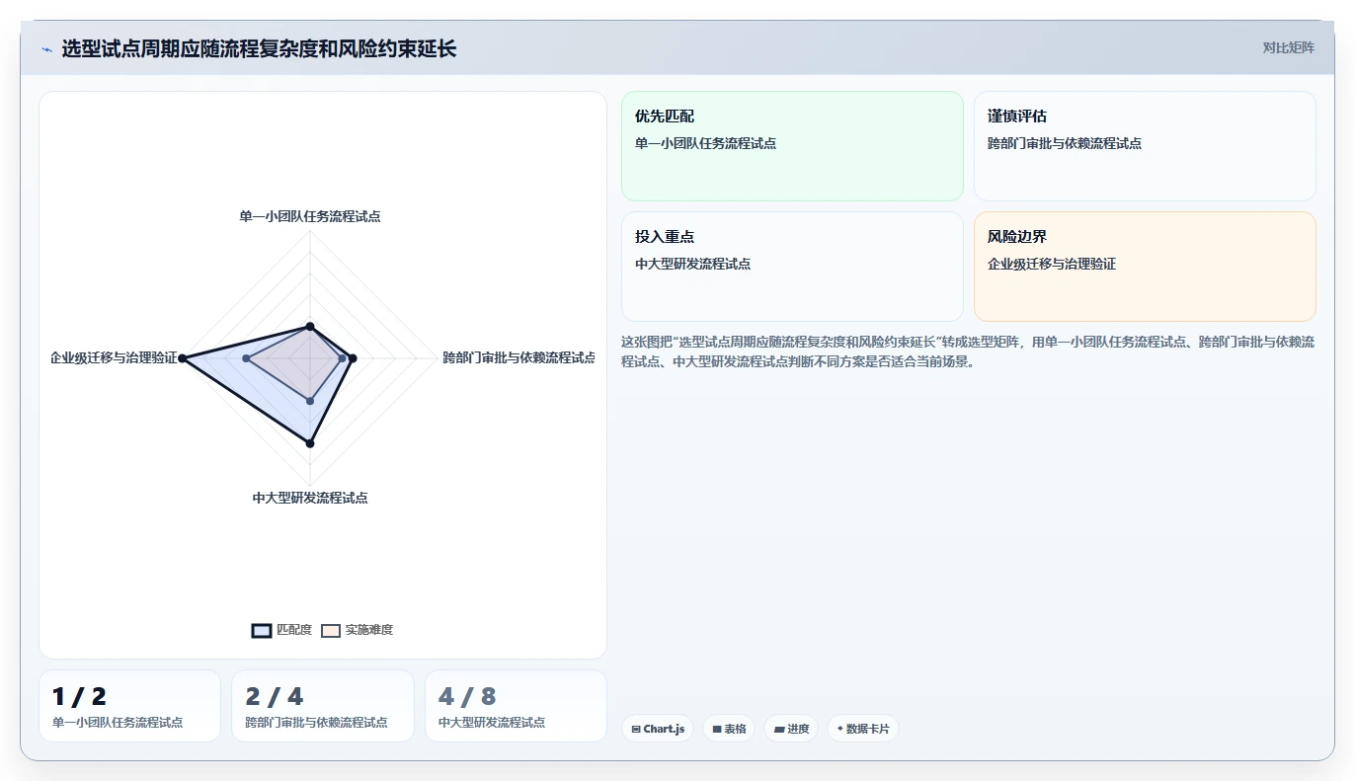The image size is (1355, 781).
Task: Click radar axis label 企业级迁移与治理验证
Action: click(114, 357)
